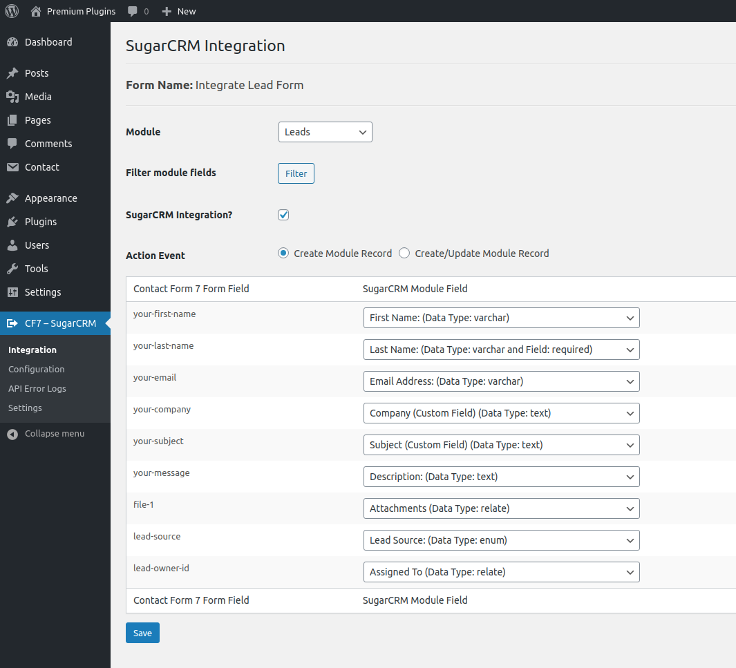Choose the Create/Update Module Record option
The height and width of the screenshot is (668, 736).
pos(404,253)
